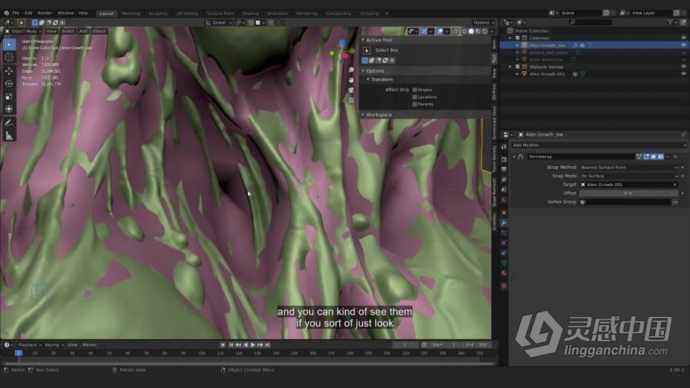Expand the Workspace panel
This screenshot has height=388, width=690.
[363, 115]
